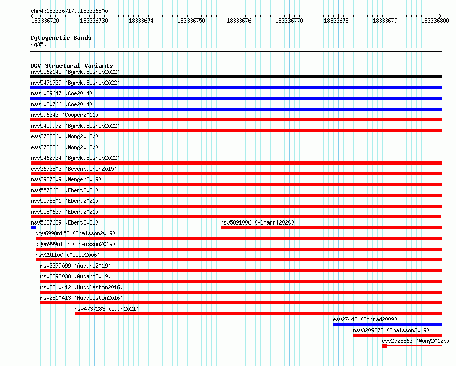This screenshot has width=456, height=366.
Task: Click the red nsv3209872 bar
Action: 397,335
